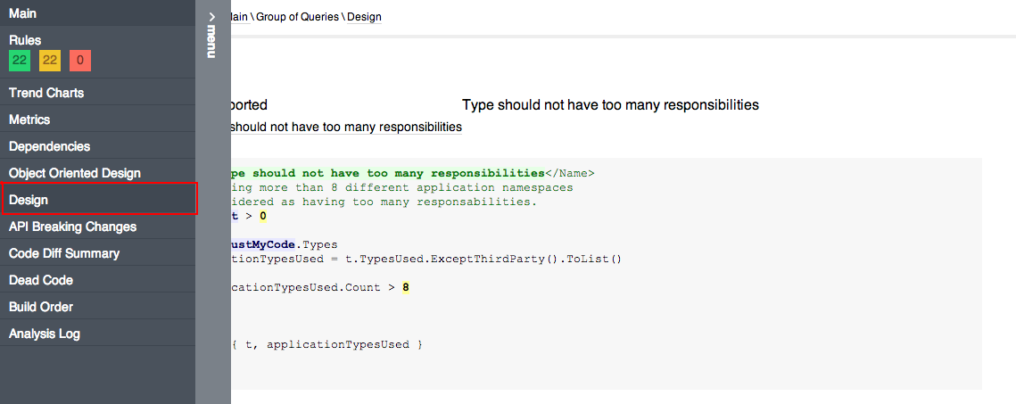
Task: Open the underlined 'too many responsibilities' rule link
Action: 346,127
